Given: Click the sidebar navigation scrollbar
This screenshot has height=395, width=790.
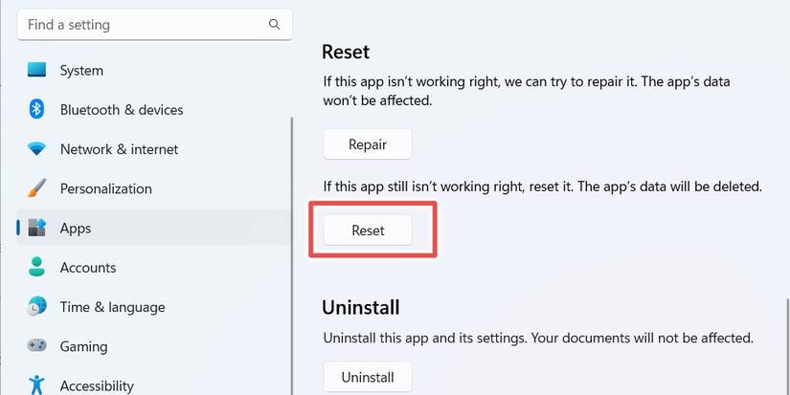Looking at the screenshot, I should click(292, 249).
